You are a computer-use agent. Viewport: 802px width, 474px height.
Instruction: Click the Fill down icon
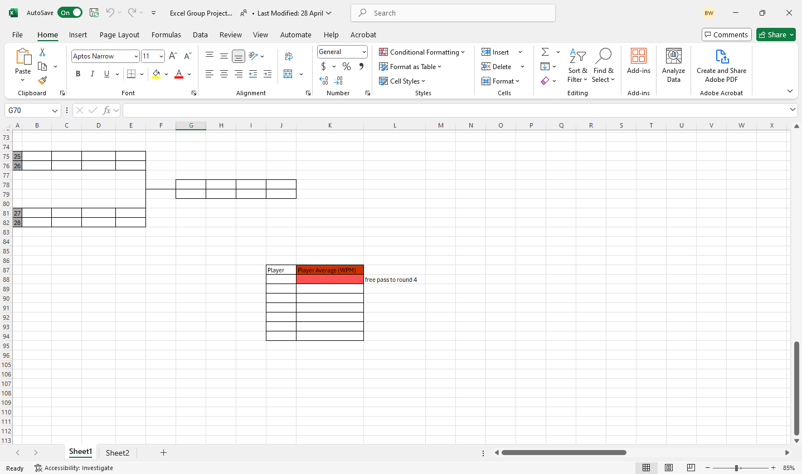click(x=545, y=66)
